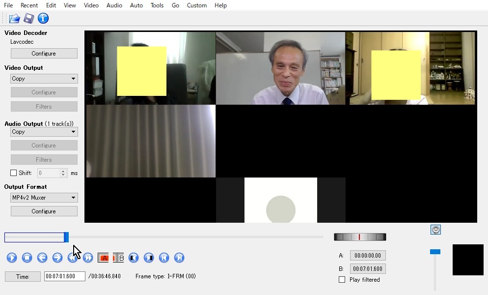
Task: Open the Output Format MP4v2 Muxer dropdown
Action: click(44, 197)
